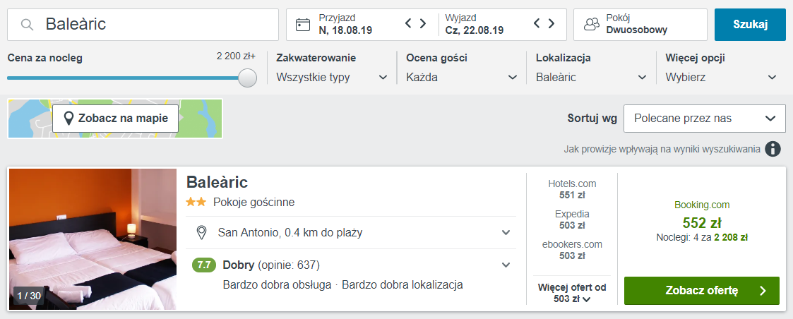Image resolution: width=793 pixels, height=319 pixels.
Task: Click the Zobacz ofertę button
Action: [701, 291]
